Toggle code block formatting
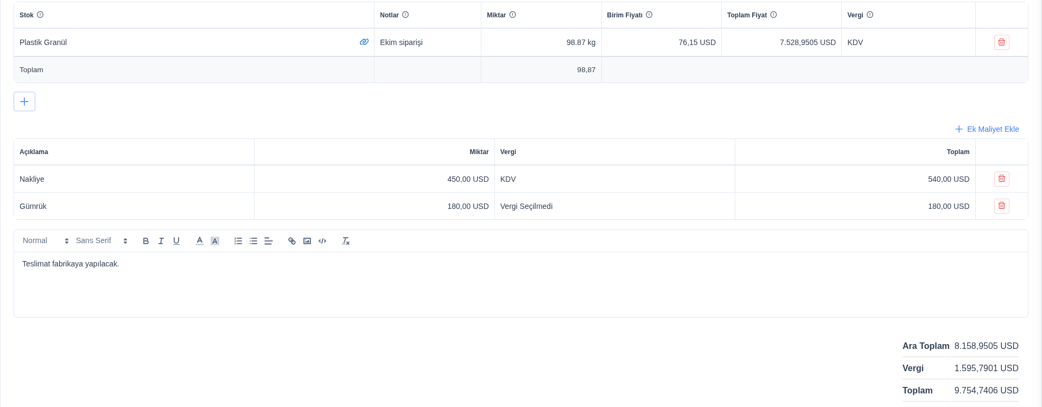1042x407 pixels. pyautogui.click(x=322, y=241)
